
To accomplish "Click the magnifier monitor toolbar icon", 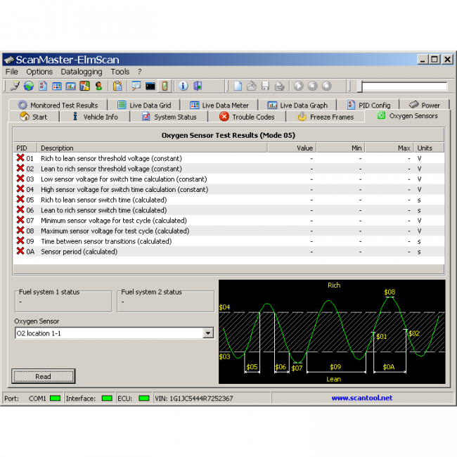I will pos(136,86).
